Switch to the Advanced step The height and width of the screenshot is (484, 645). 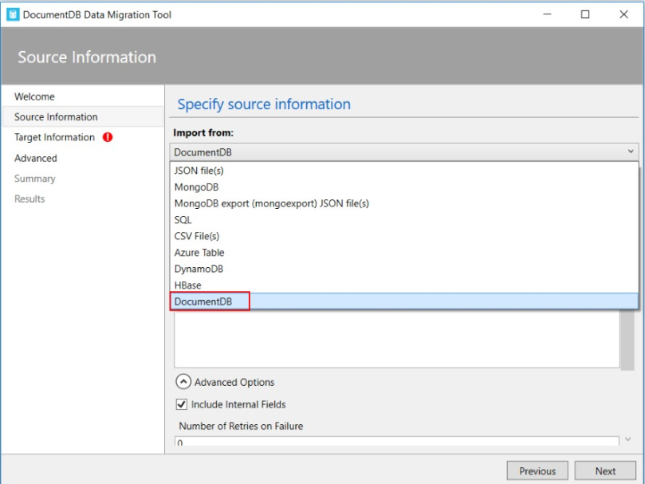(36, 158)
